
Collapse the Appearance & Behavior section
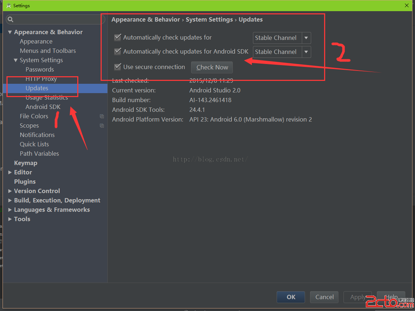[10, 32]
